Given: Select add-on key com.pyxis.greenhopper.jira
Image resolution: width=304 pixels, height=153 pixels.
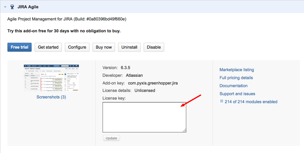Looking at the screenshot, I should [x=153, y=83].
